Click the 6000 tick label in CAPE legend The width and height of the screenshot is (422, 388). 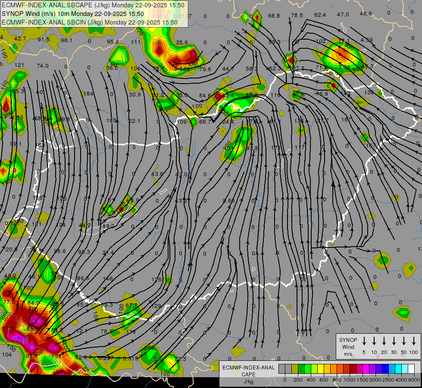tap(415, 380)
